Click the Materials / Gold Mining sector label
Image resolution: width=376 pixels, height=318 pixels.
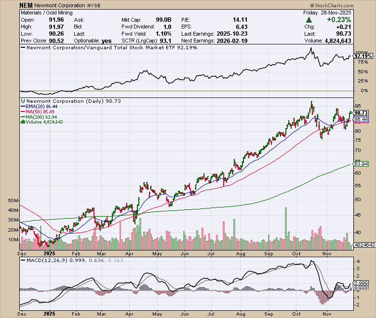point(47,13)
